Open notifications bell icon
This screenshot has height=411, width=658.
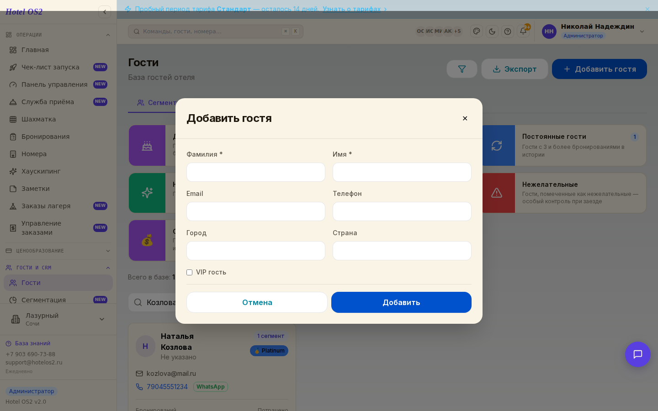[x=523, y=32]
